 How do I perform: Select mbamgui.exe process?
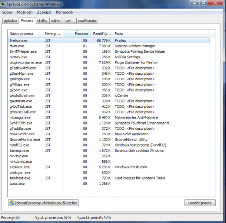[x=109, y=117]
